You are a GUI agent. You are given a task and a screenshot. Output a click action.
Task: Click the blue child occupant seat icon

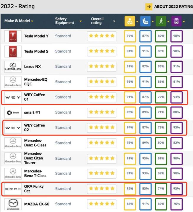145,21
